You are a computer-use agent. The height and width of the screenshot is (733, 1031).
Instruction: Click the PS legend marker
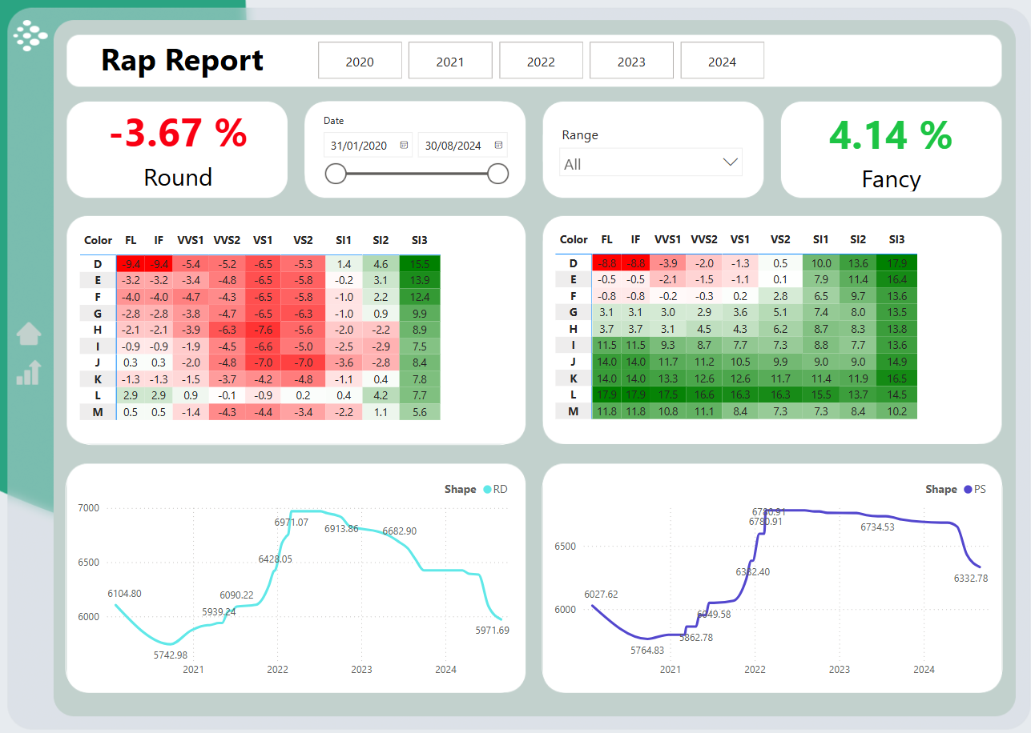[967, 489]
